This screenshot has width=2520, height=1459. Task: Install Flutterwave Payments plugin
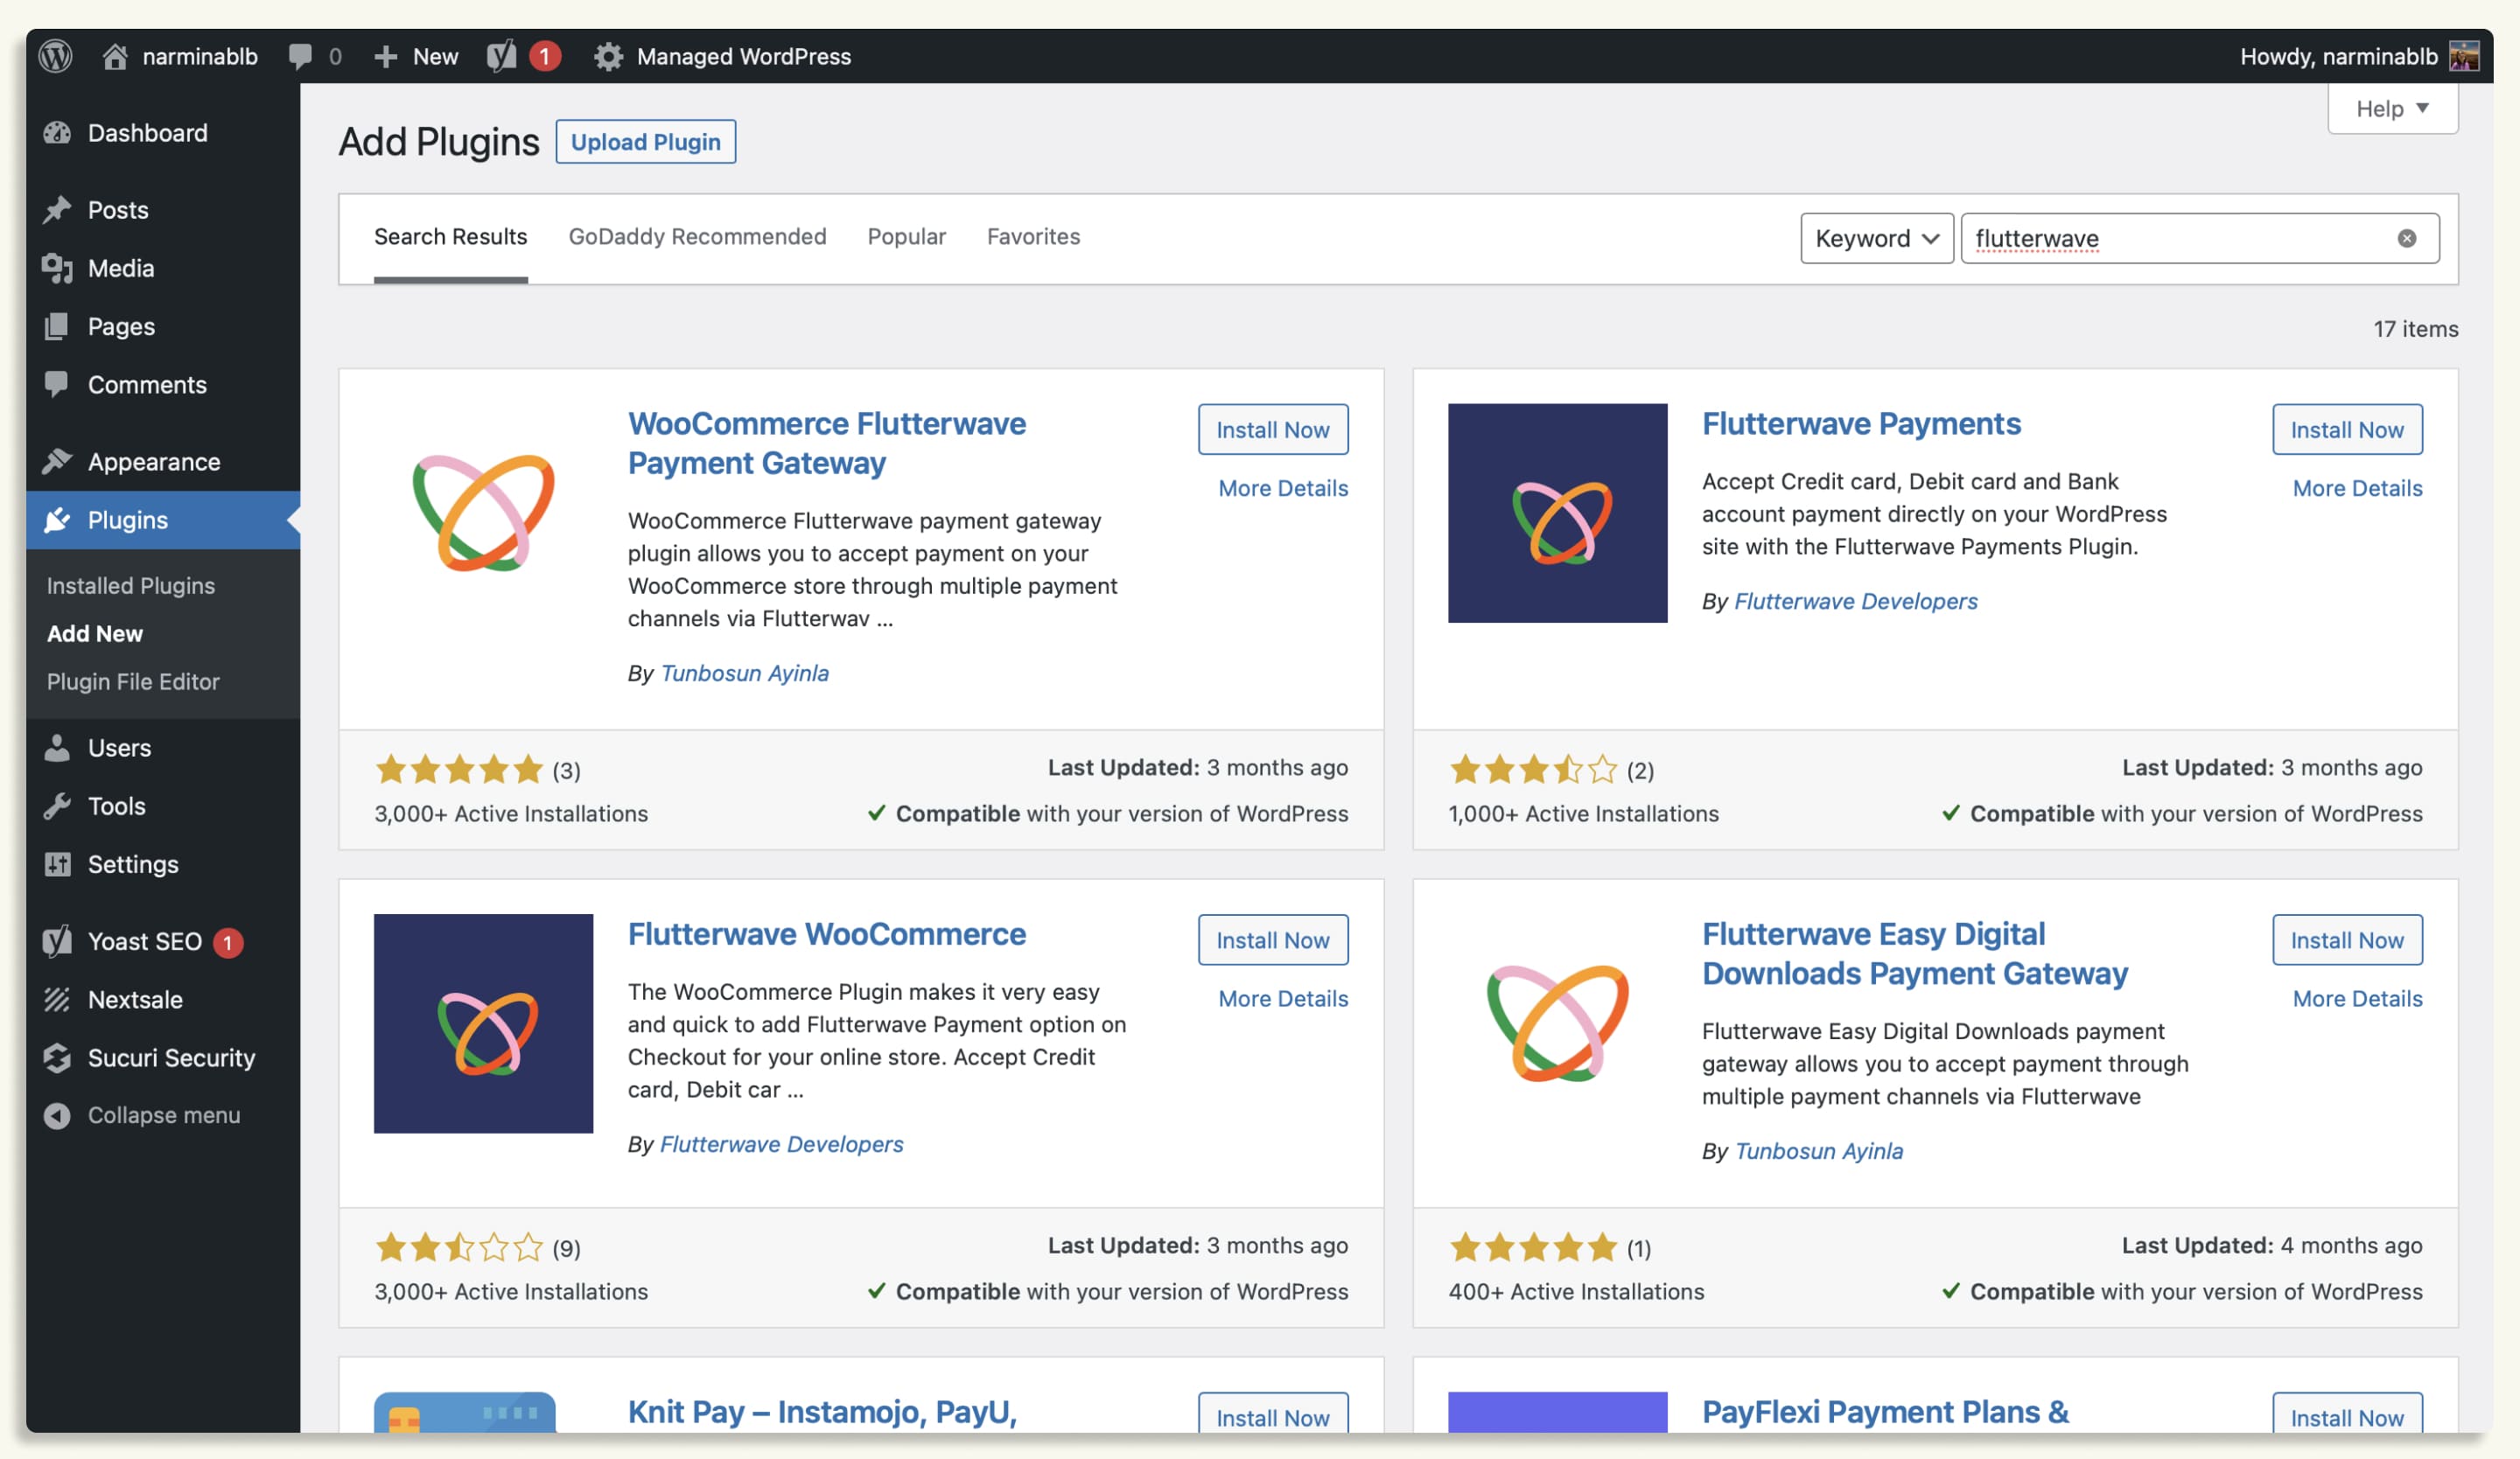pyautogui.click(x=2346, y=429)
